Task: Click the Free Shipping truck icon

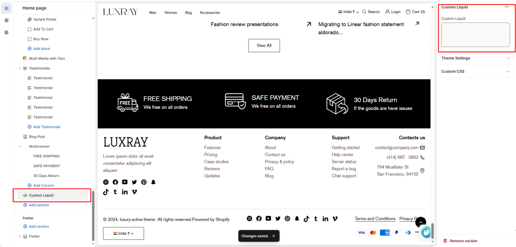Action: 127,103
